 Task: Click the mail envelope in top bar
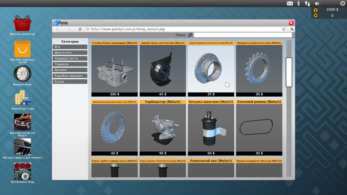pyautogui.click(x=290, y=4)
